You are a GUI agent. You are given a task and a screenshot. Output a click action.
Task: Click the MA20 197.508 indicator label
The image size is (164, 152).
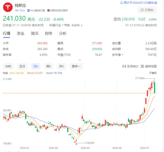[x=54, y=73]
